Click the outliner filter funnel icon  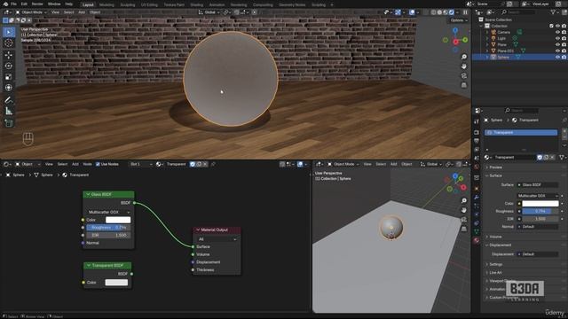click(x=554, y=12)
